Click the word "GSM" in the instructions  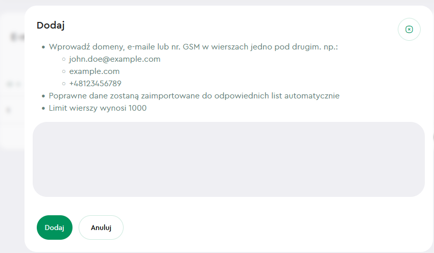click(191, 47)
